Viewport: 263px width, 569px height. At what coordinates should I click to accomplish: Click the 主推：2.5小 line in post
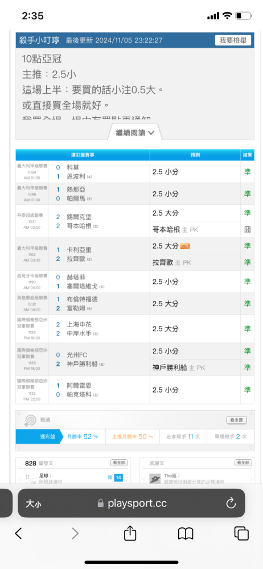tap(50, 75)
